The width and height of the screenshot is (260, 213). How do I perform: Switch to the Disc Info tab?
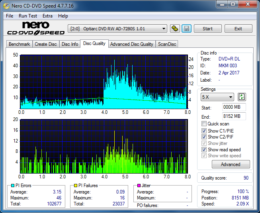(70, 44)
